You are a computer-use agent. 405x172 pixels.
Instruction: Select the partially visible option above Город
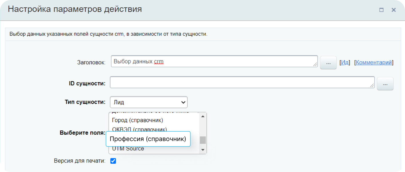click(150, 113)
